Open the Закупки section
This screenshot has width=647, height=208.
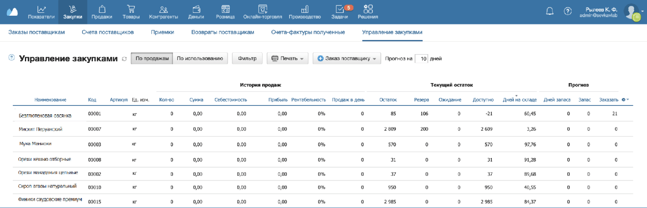pyautogui.click(x=73, y=12)
